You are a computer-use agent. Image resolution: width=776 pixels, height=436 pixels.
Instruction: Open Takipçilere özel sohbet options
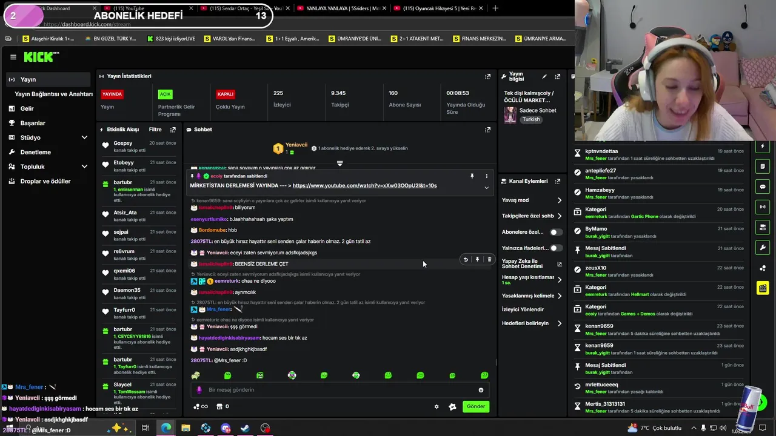532,216
